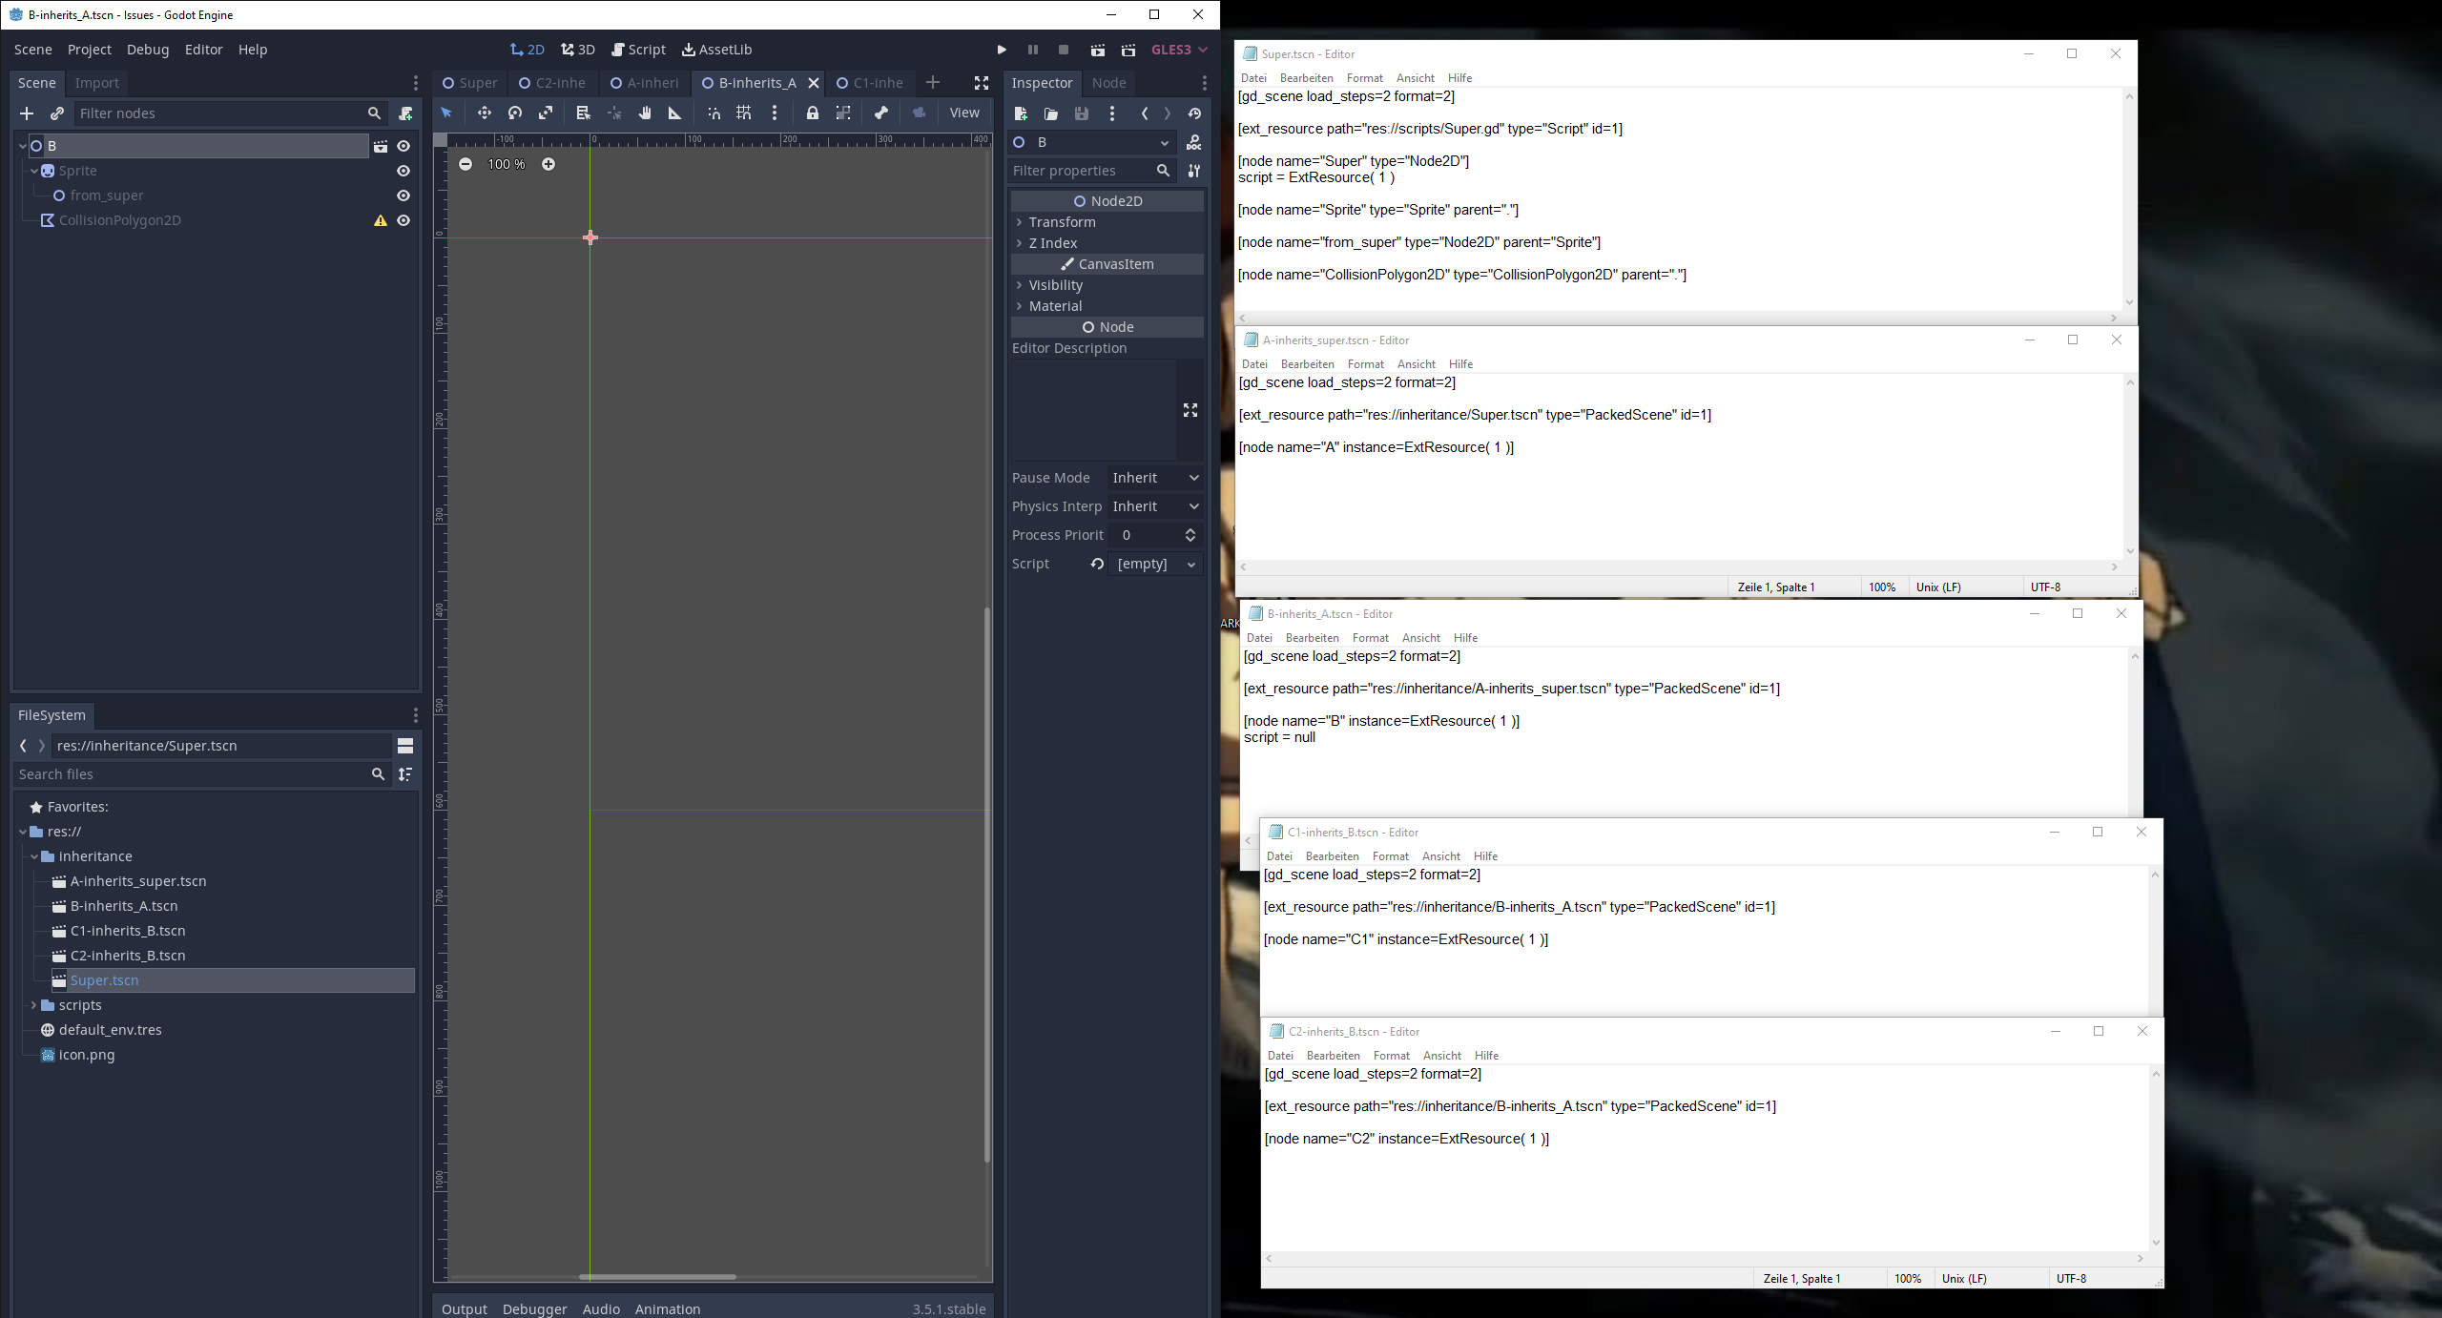2442x1318 pixels.
Task: Increment Process Priority with the up stepper
Action: pos(1190,531)
